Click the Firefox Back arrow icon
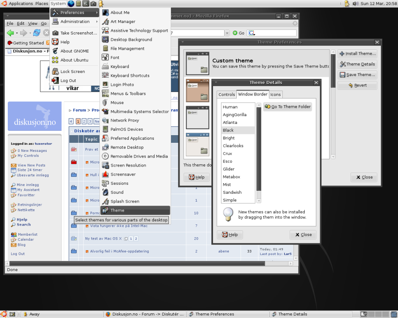The height and width of the screenshot is (318, 398). (10, 33)
